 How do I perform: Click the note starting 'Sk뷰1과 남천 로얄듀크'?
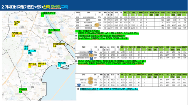pyautogui.click(x=103, y=38)
